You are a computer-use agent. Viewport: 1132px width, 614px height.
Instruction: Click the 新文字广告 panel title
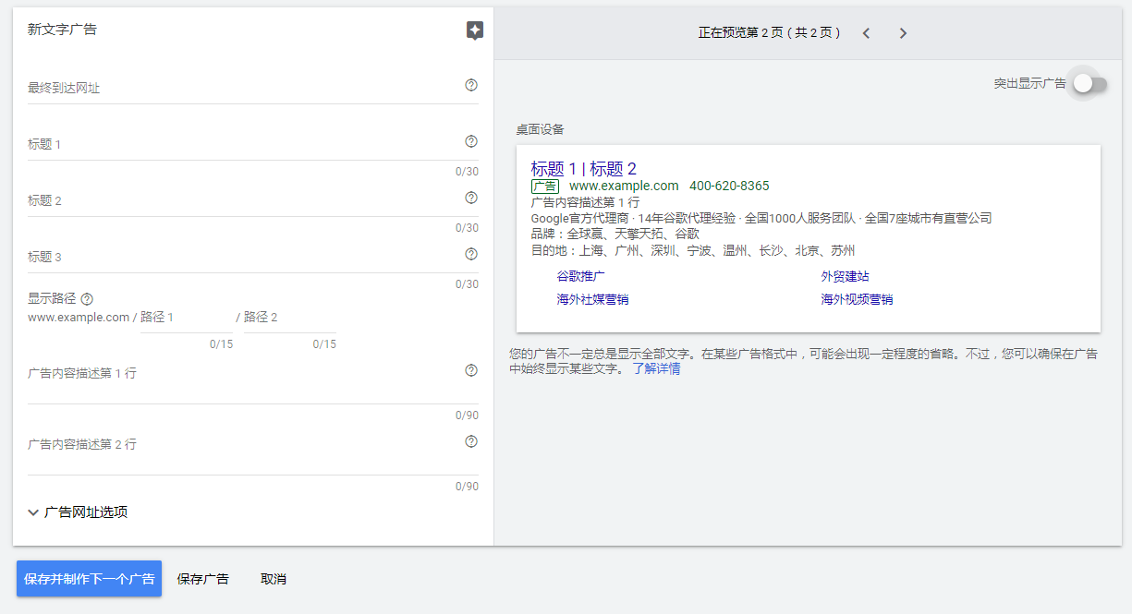[62, 30]
